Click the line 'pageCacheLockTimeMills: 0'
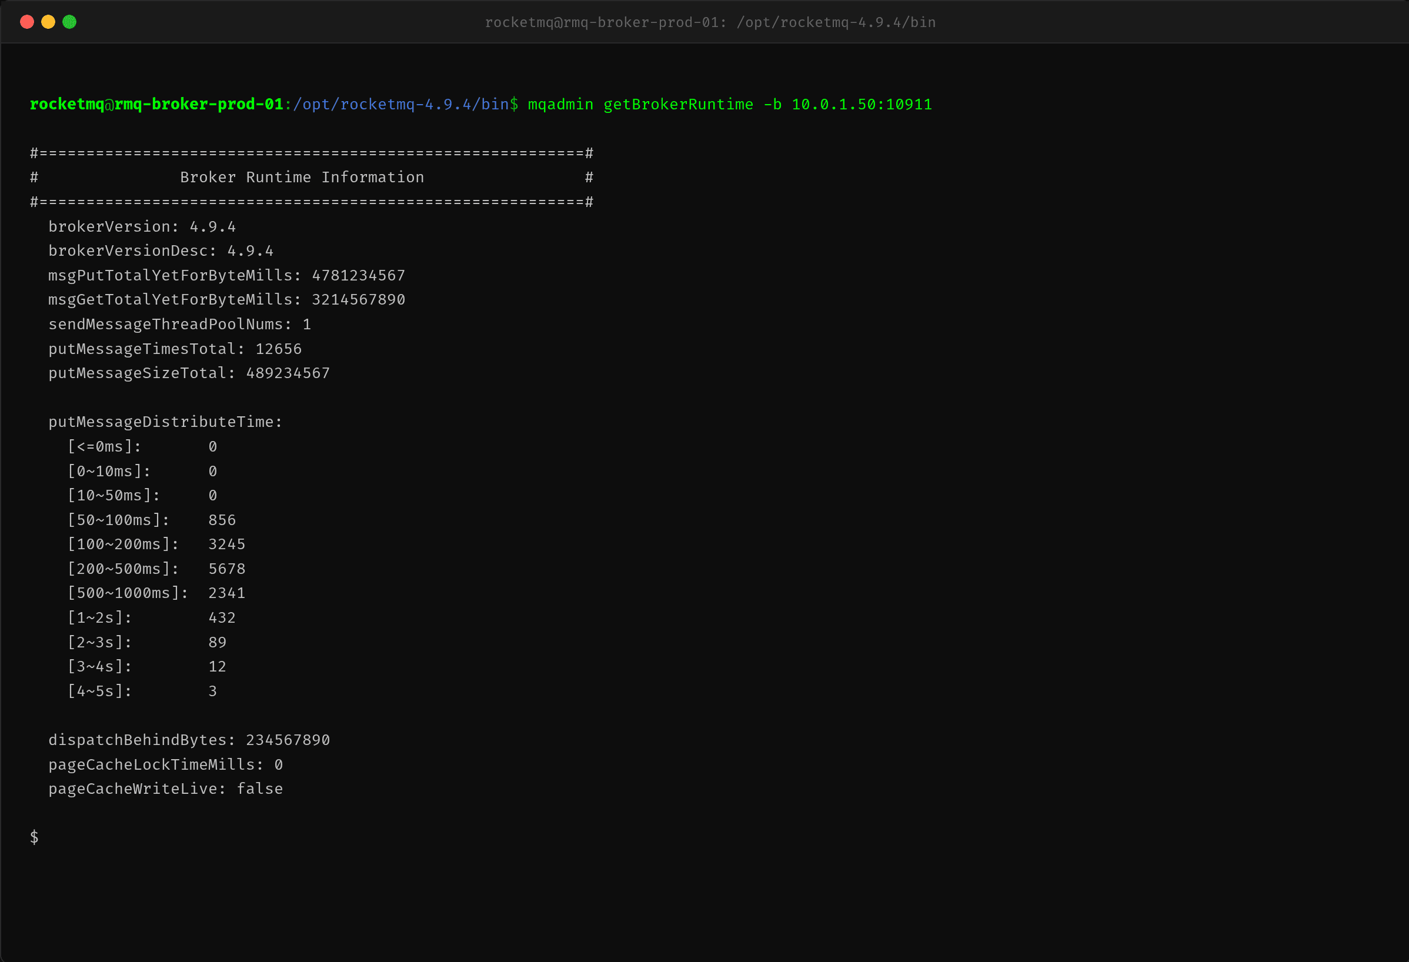 (x=165, y=765)
